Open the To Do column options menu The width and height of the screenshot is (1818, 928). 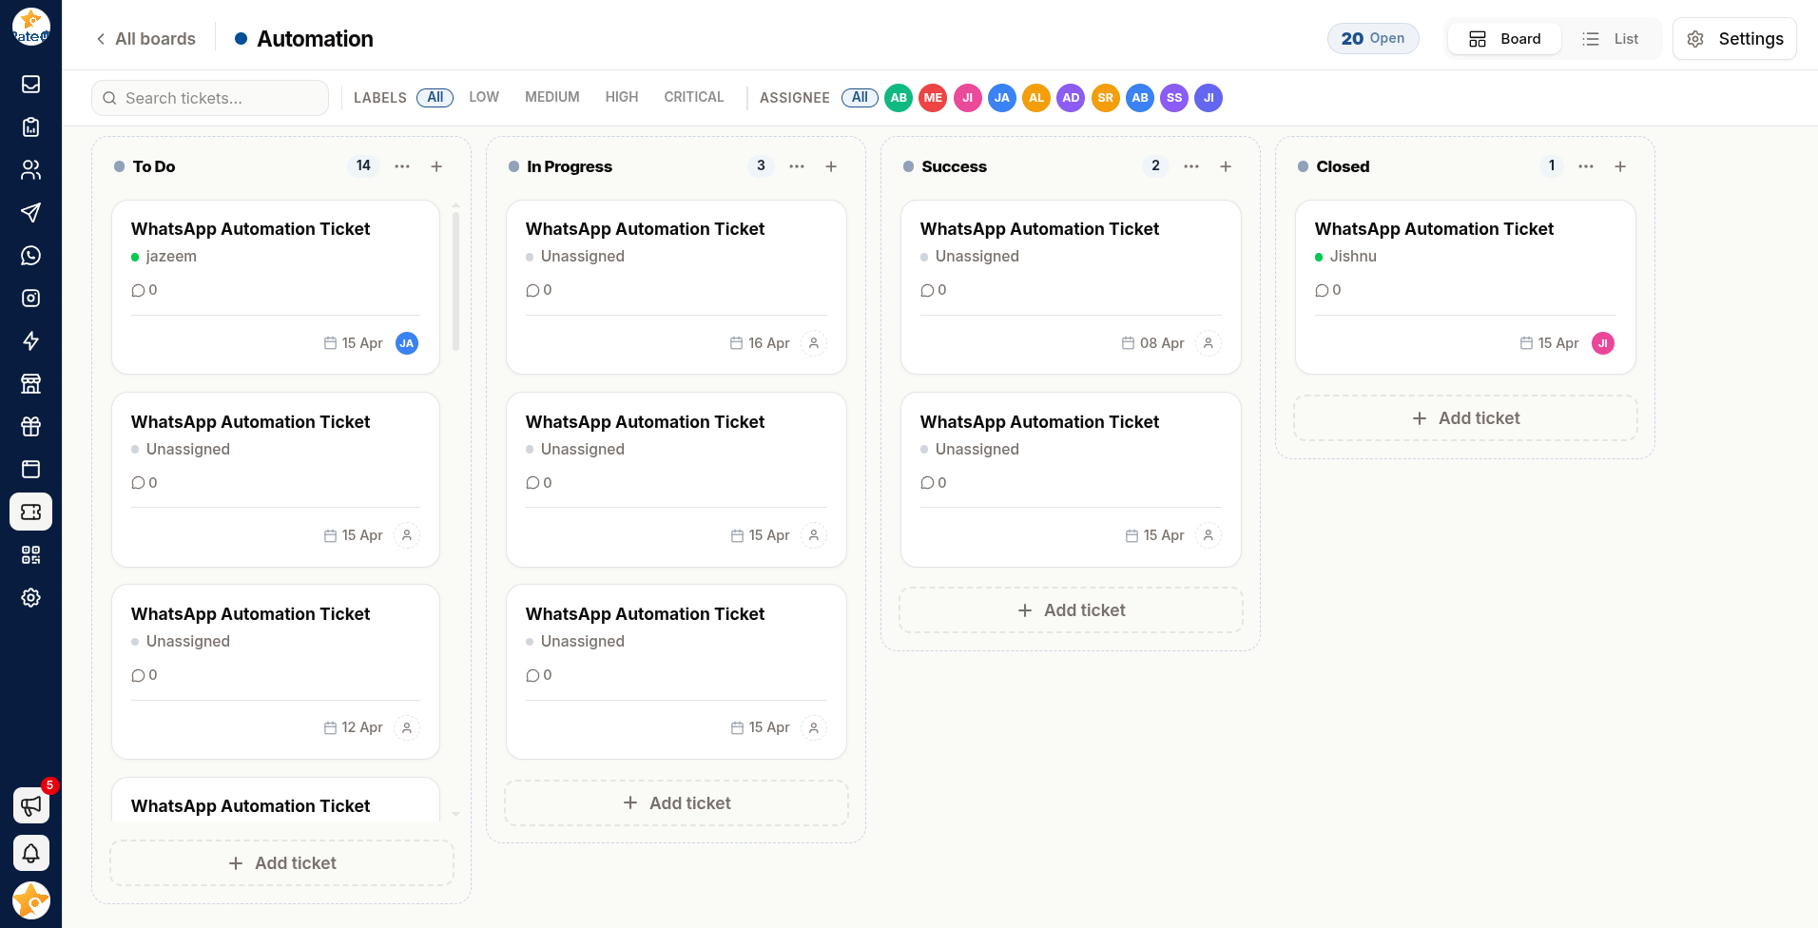[402, 166]
